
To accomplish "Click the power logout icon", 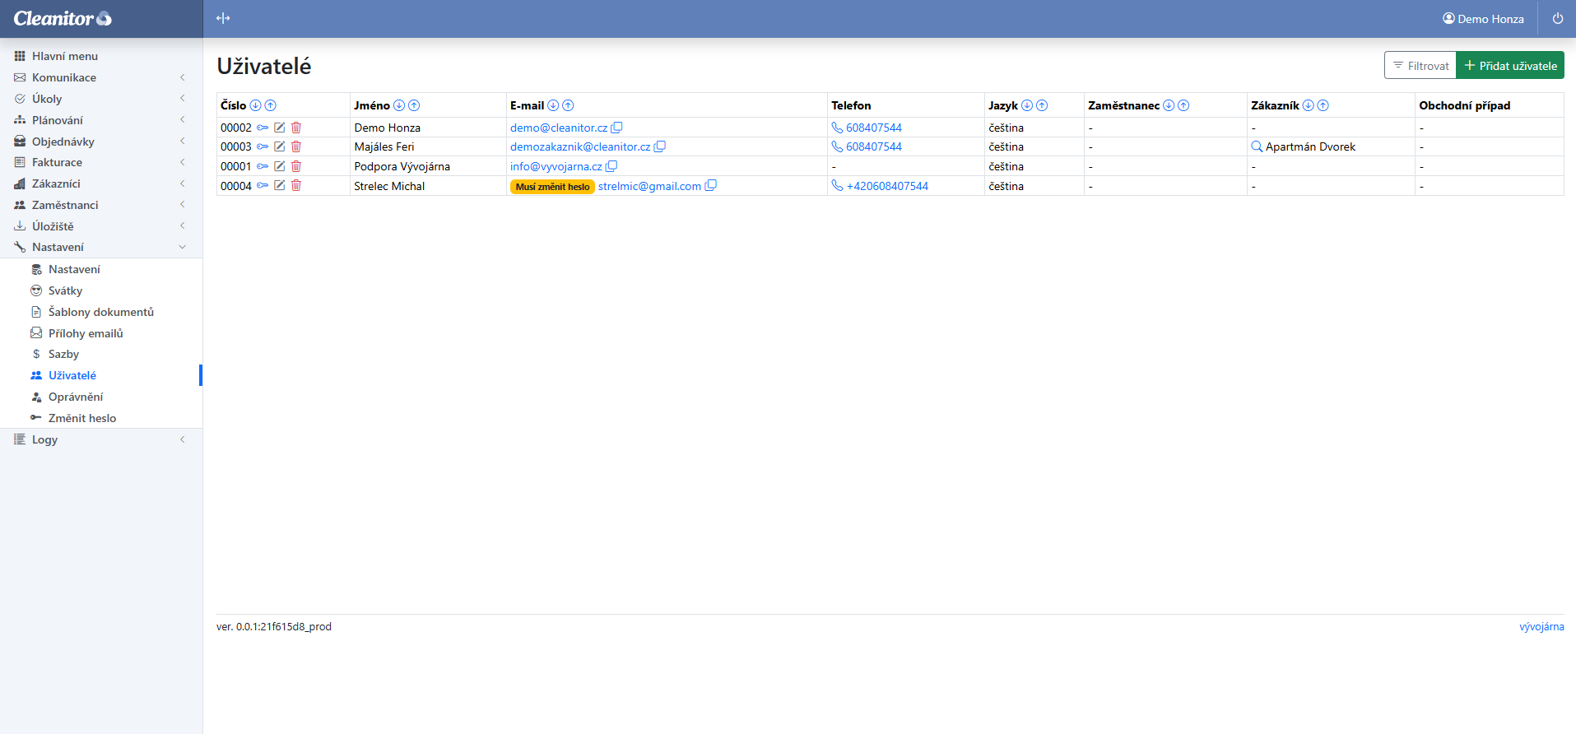I will click(x=1557, y=18).
